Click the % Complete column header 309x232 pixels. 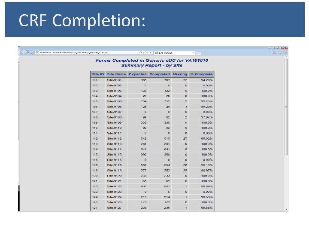point(201,74)
